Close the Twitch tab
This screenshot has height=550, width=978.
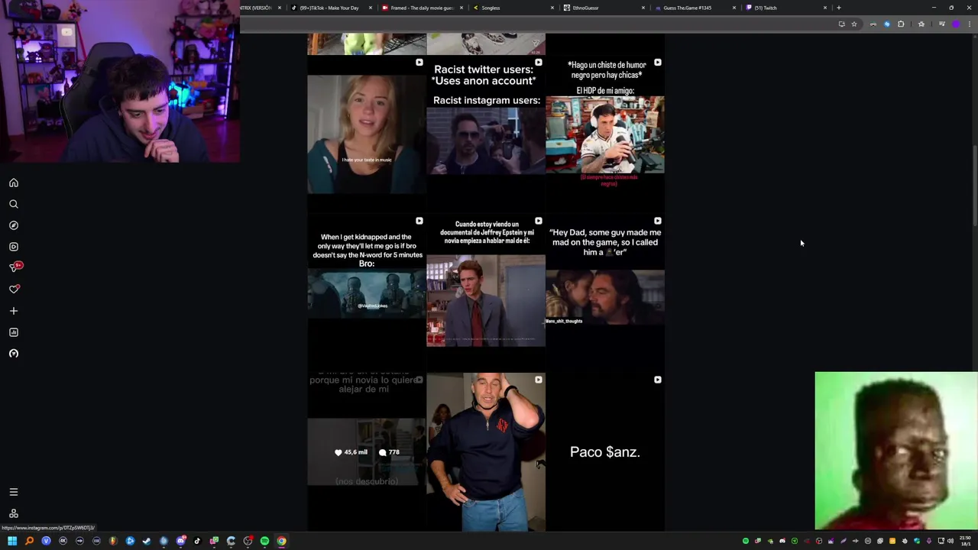pyautogui.click(x=825, y=8)
